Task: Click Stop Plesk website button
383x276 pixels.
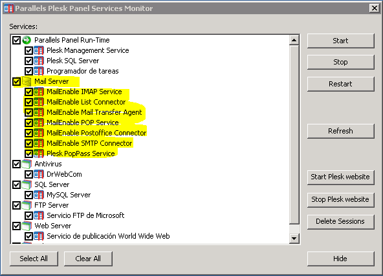Action: click(340, 199)
